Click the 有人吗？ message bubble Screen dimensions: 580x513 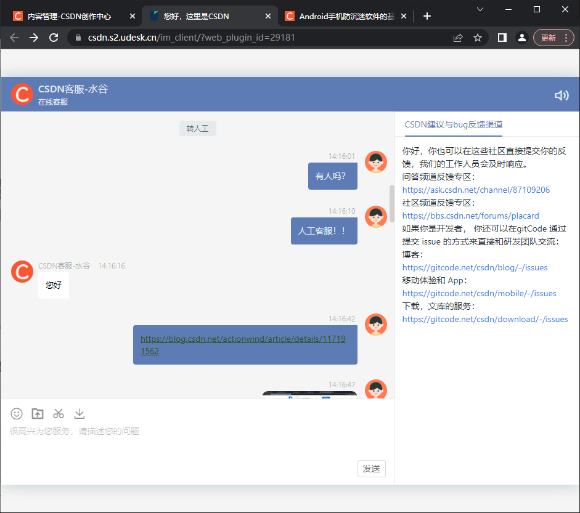[x=333, y=176]
